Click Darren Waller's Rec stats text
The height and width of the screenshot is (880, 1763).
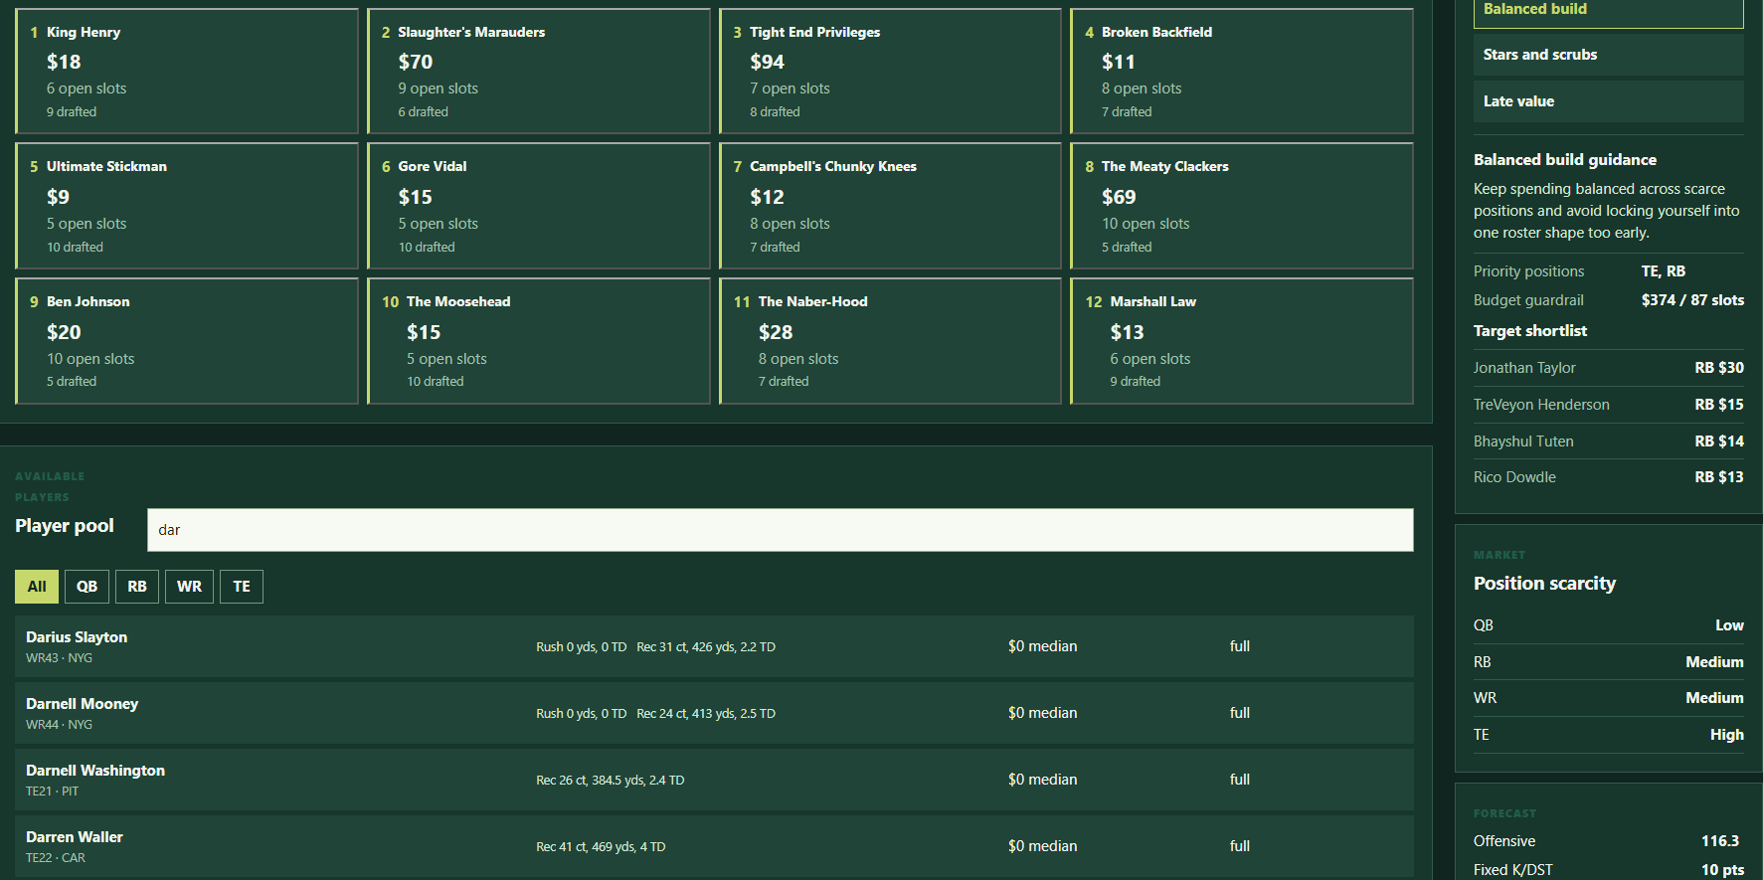point(601,847)
